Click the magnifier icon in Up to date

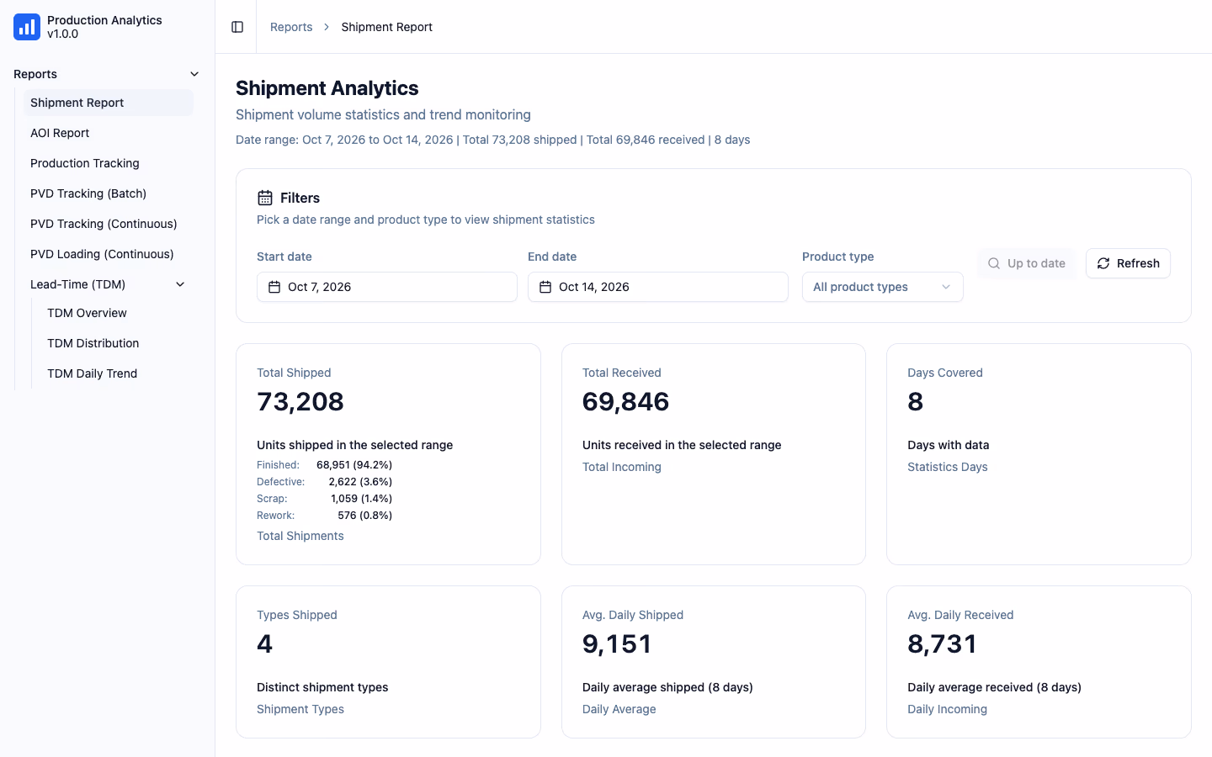(x=994, y=263)
